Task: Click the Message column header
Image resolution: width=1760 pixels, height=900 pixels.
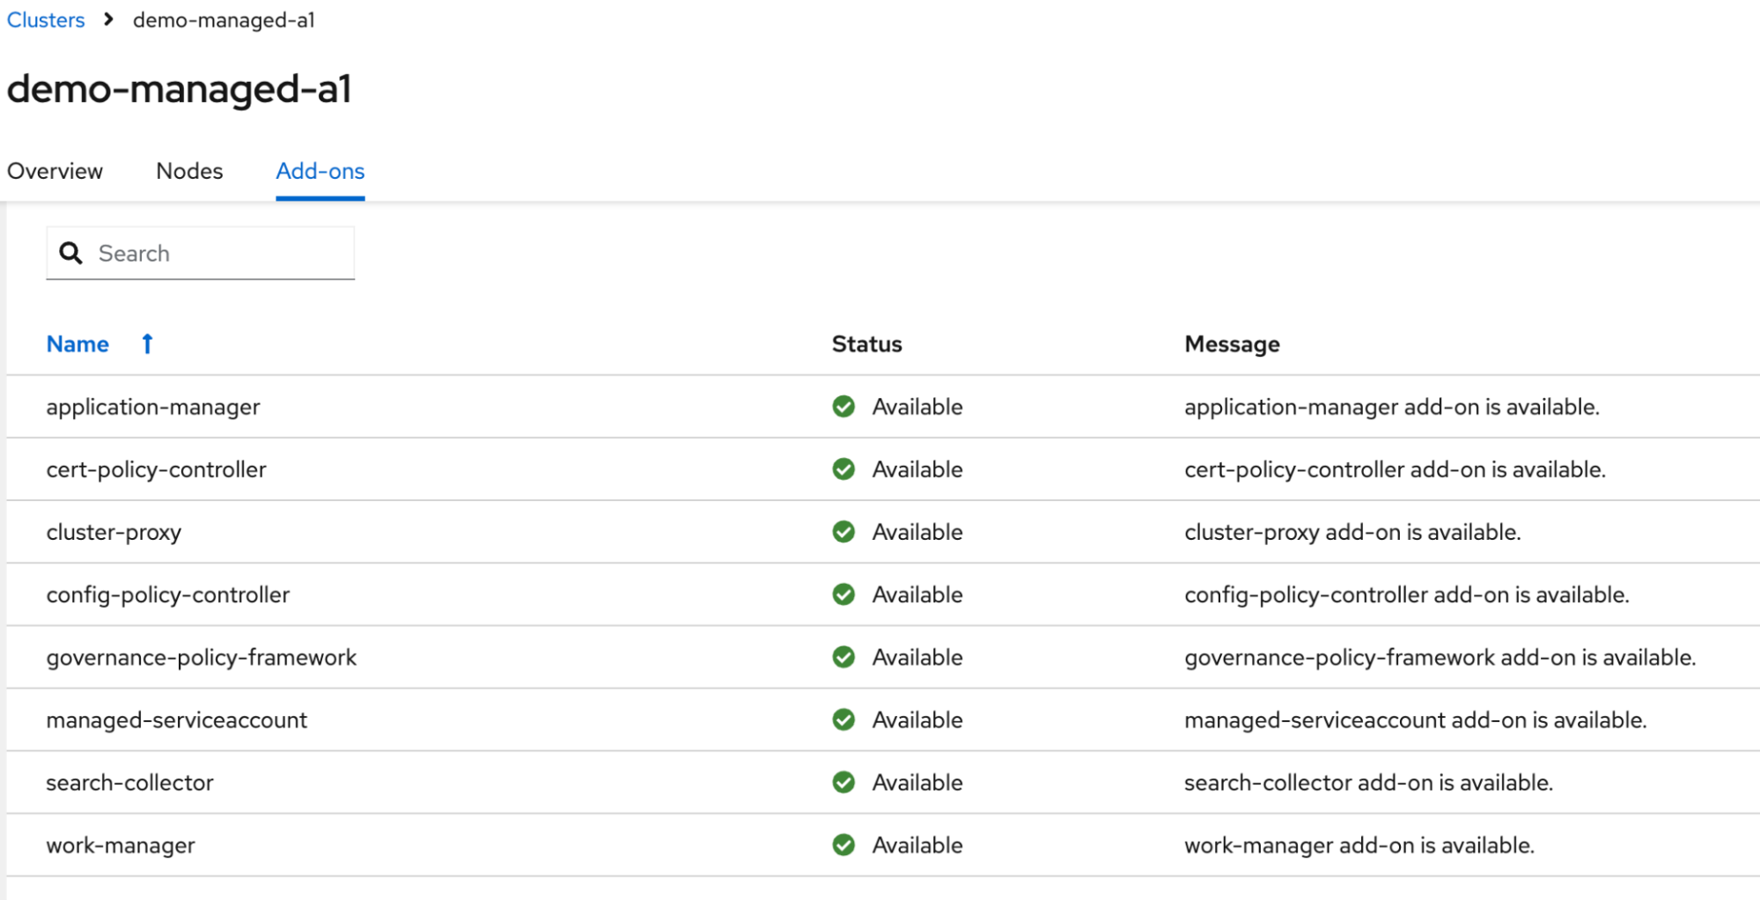Action: point(1231,344)
